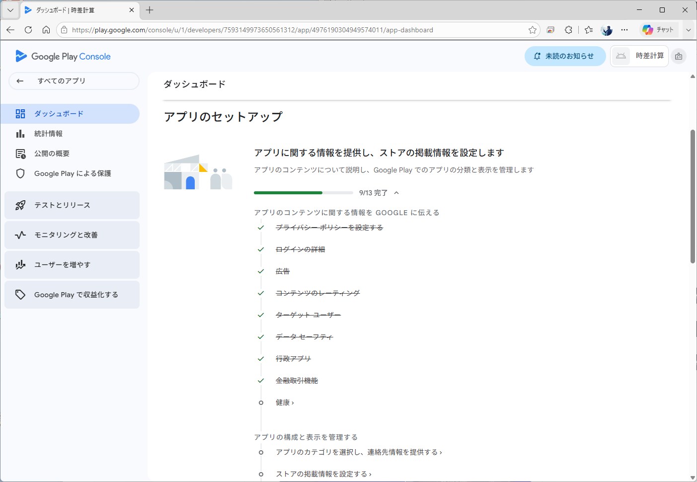
Task: Open ログインの詳細 completed task
Action: click(x=300, y=249)
